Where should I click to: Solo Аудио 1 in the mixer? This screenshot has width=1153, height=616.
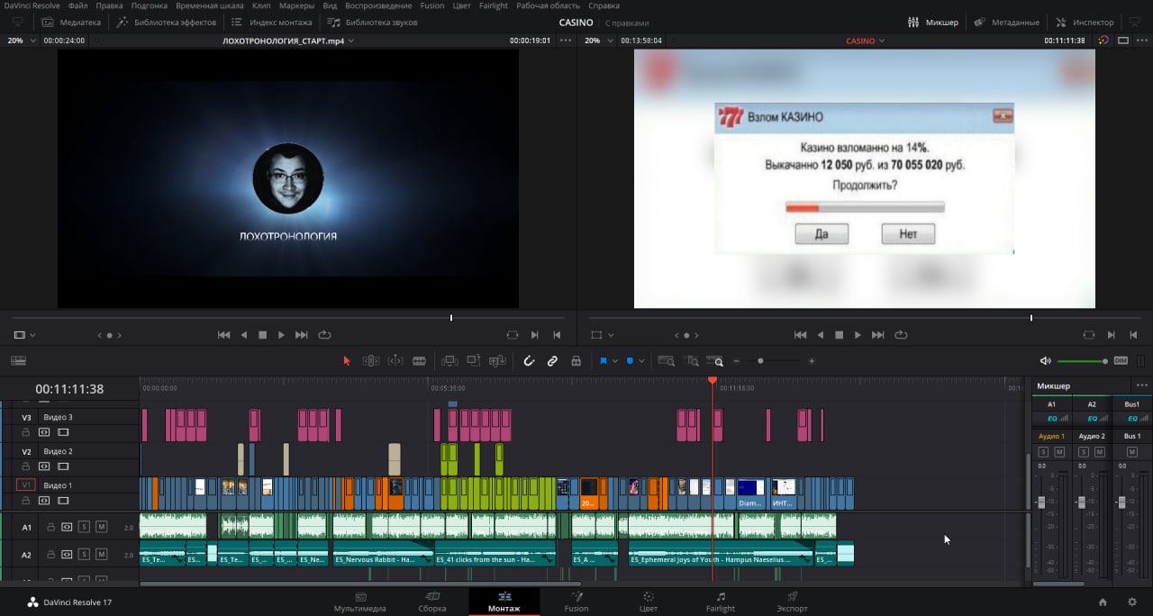click(x=1043, y=451)
